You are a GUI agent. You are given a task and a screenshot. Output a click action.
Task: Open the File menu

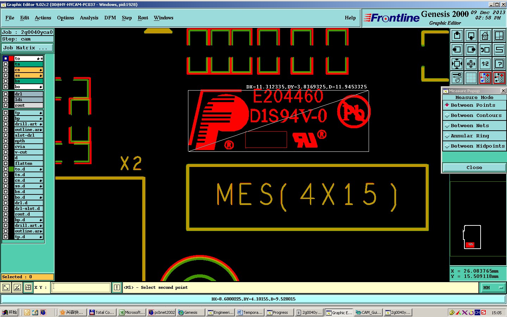[10, 18]
